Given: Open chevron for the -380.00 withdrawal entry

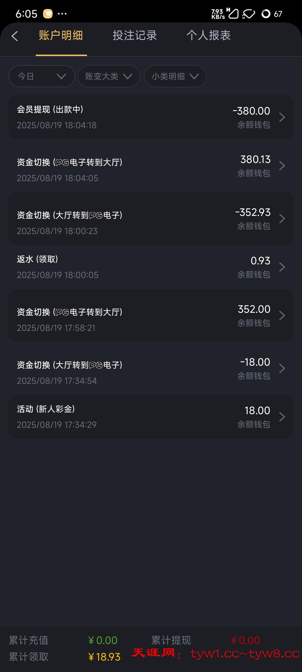Looking at the screenshot, I should [282, 117].
